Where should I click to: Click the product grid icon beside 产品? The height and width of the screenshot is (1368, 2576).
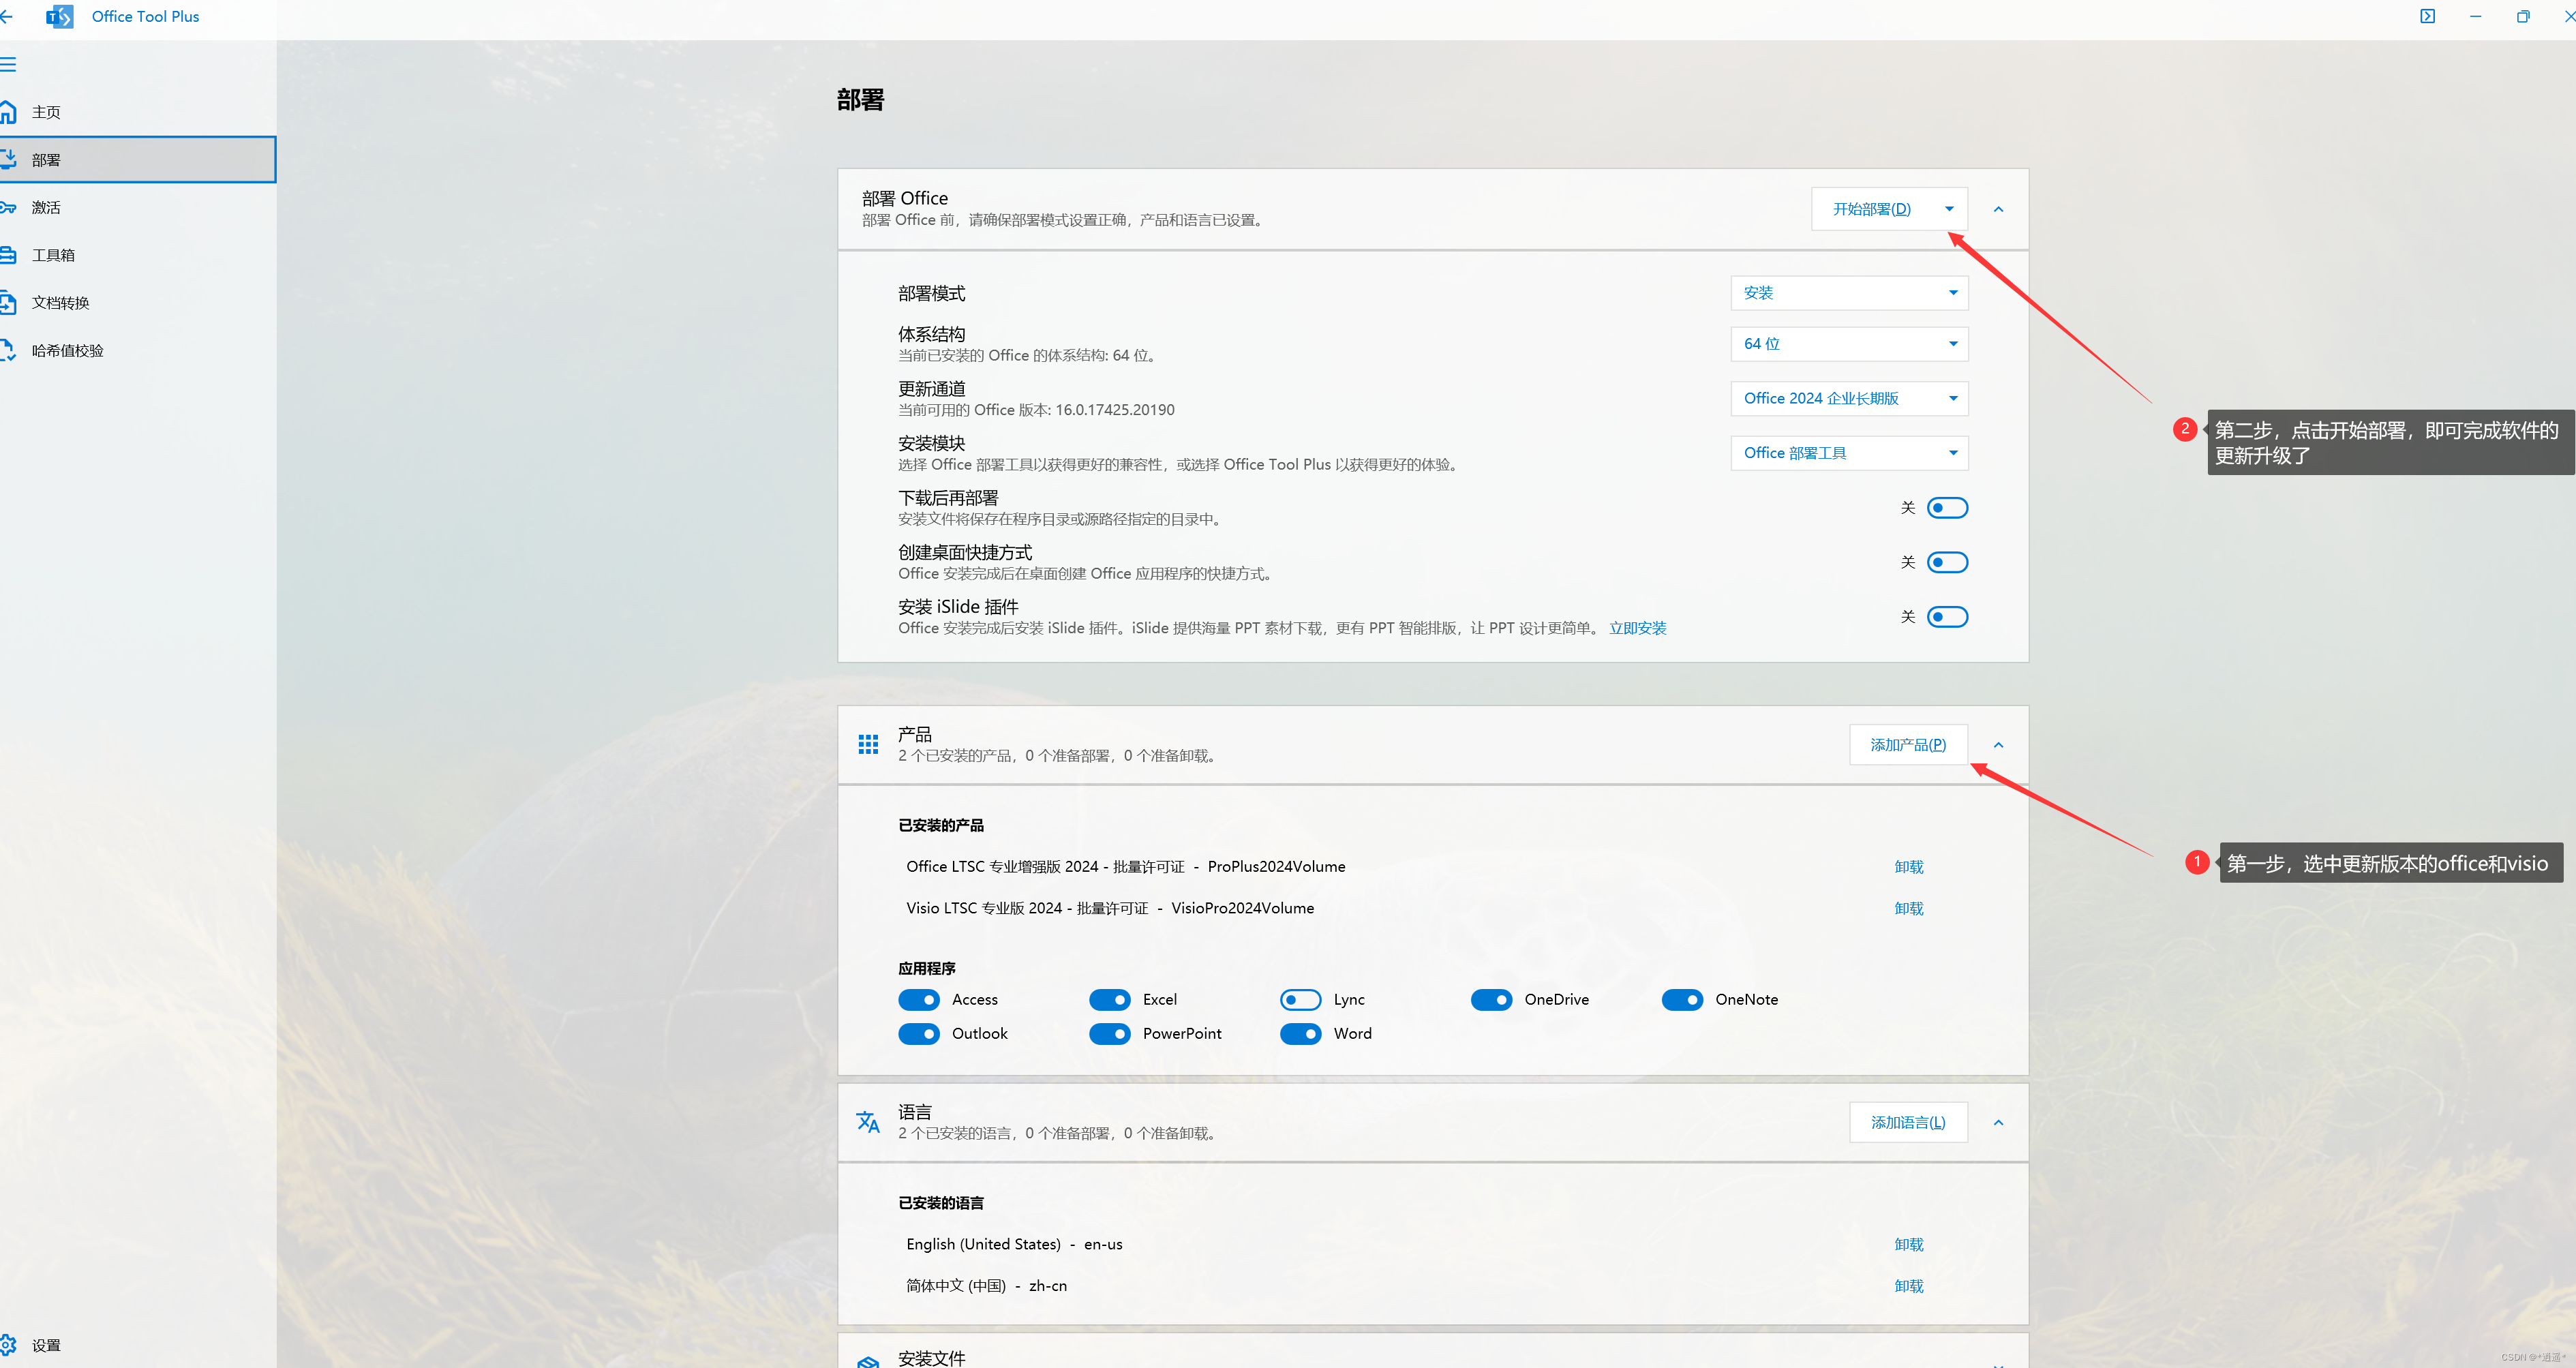(x=868, y=744)
